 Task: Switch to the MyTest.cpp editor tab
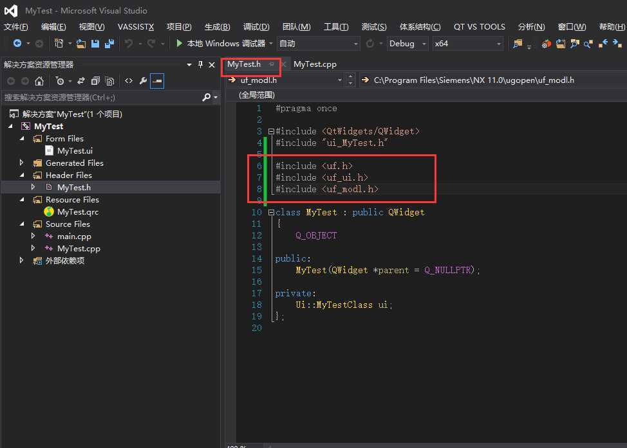[315, 64]
